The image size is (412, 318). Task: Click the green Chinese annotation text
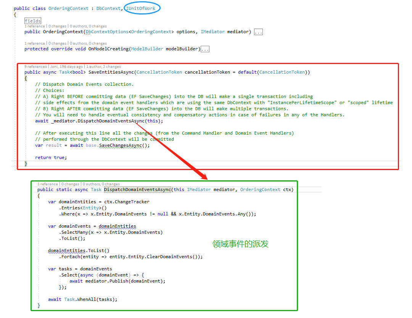(240, 244)
